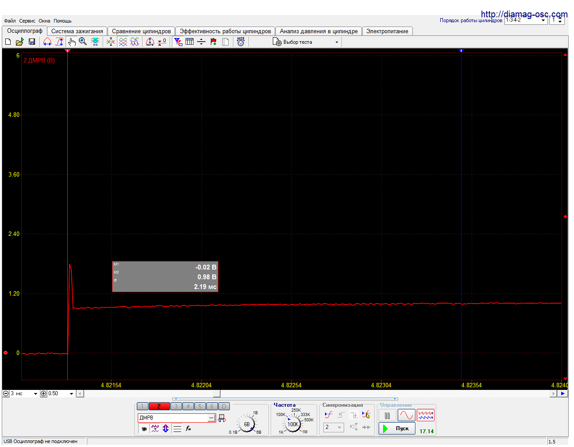Viewport: 574px width, 447px height.
Task: Open the Файл menu
Action: tap(10, 21)
